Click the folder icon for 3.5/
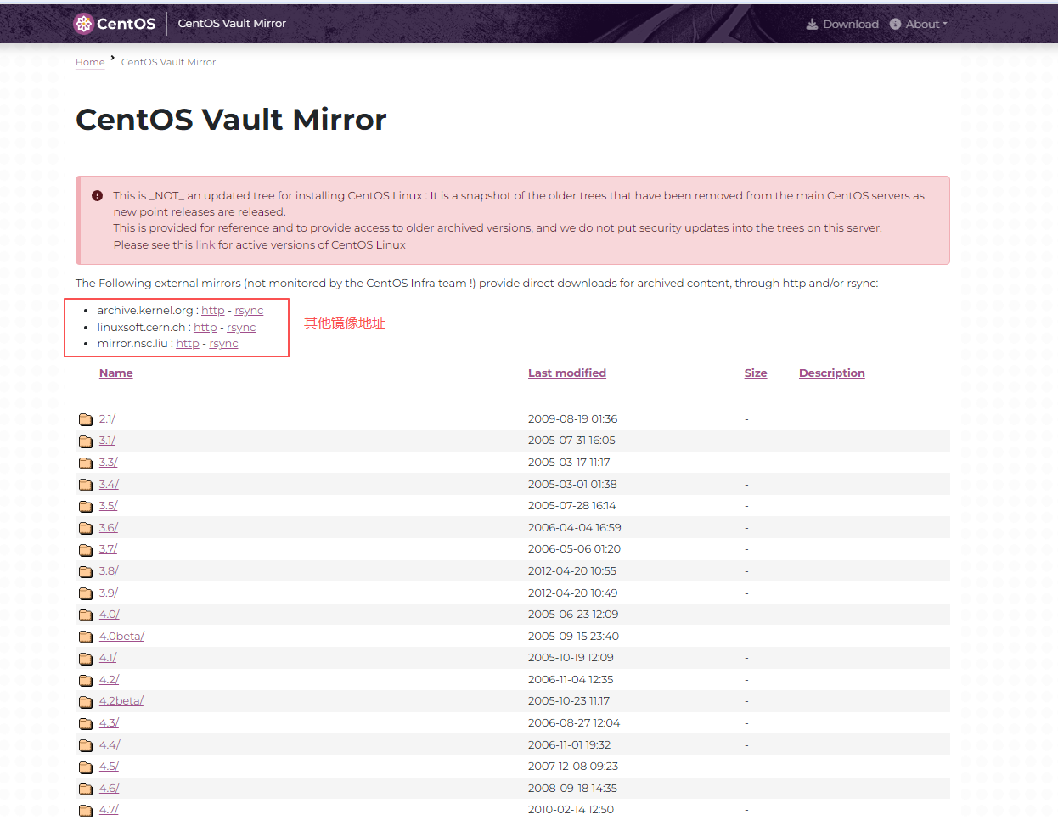The image size is (1058, 820). [x=86, y=506]
